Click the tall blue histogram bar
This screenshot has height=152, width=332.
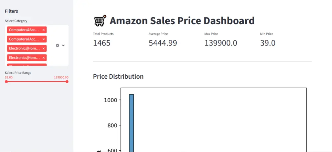pos(131,123)
